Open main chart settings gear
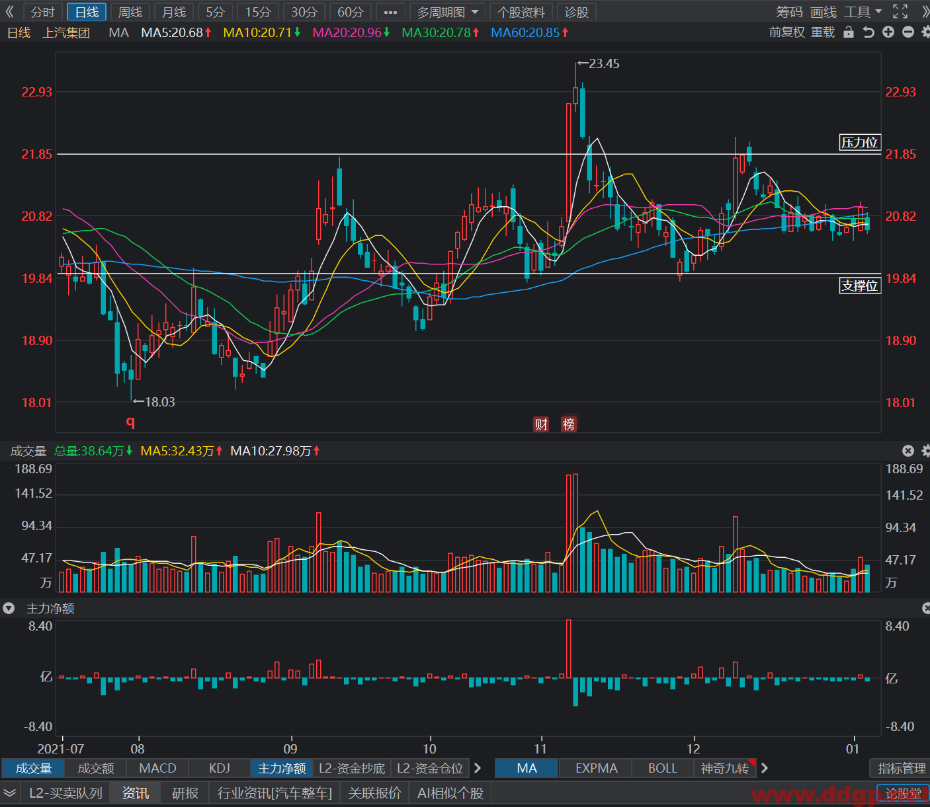 coord(925,32)
